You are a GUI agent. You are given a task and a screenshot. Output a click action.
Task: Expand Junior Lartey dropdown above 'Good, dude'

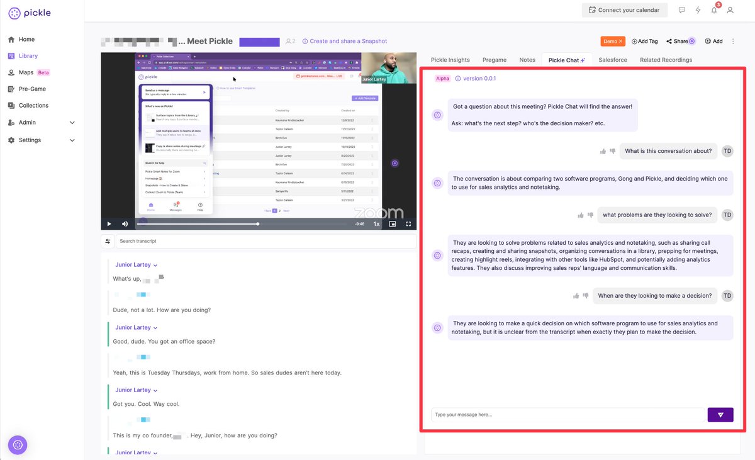155,328
